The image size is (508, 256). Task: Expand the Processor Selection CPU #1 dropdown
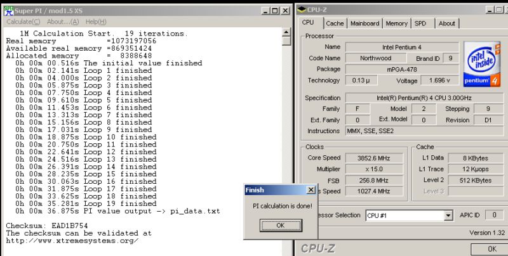click(448, 215)
